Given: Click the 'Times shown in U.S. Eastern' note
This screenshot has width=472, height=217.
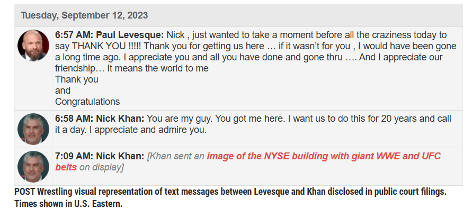Looking at the screenshot, I should click(x=68, y=204).
